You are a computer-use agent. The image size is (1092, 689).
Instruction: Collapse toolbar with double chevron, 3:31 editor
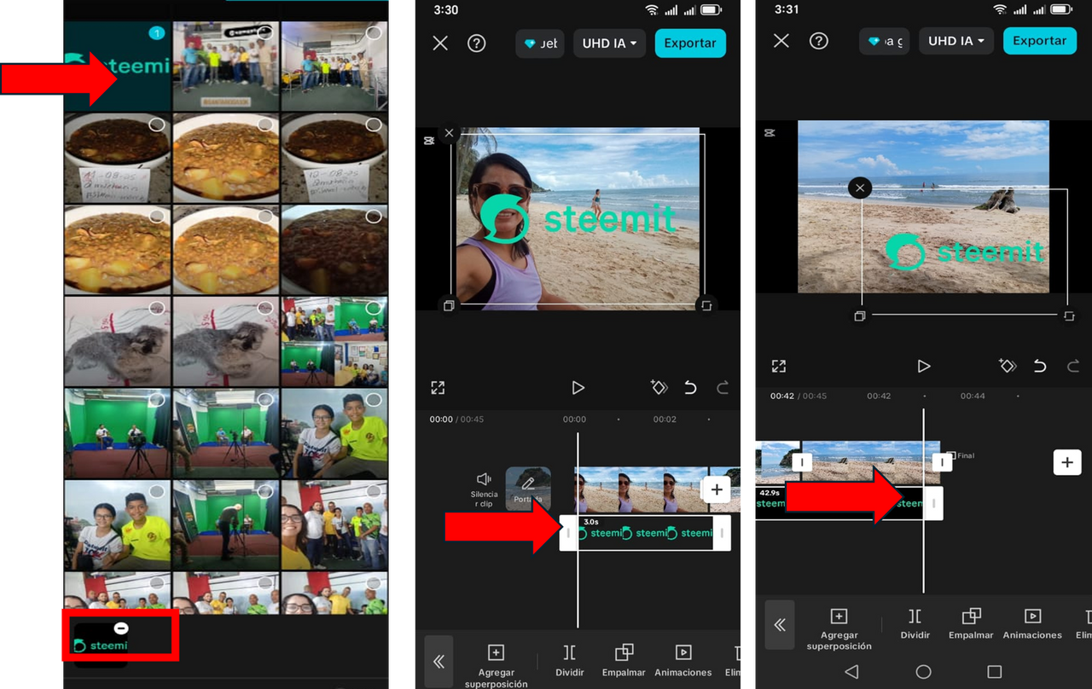[780, 625]
